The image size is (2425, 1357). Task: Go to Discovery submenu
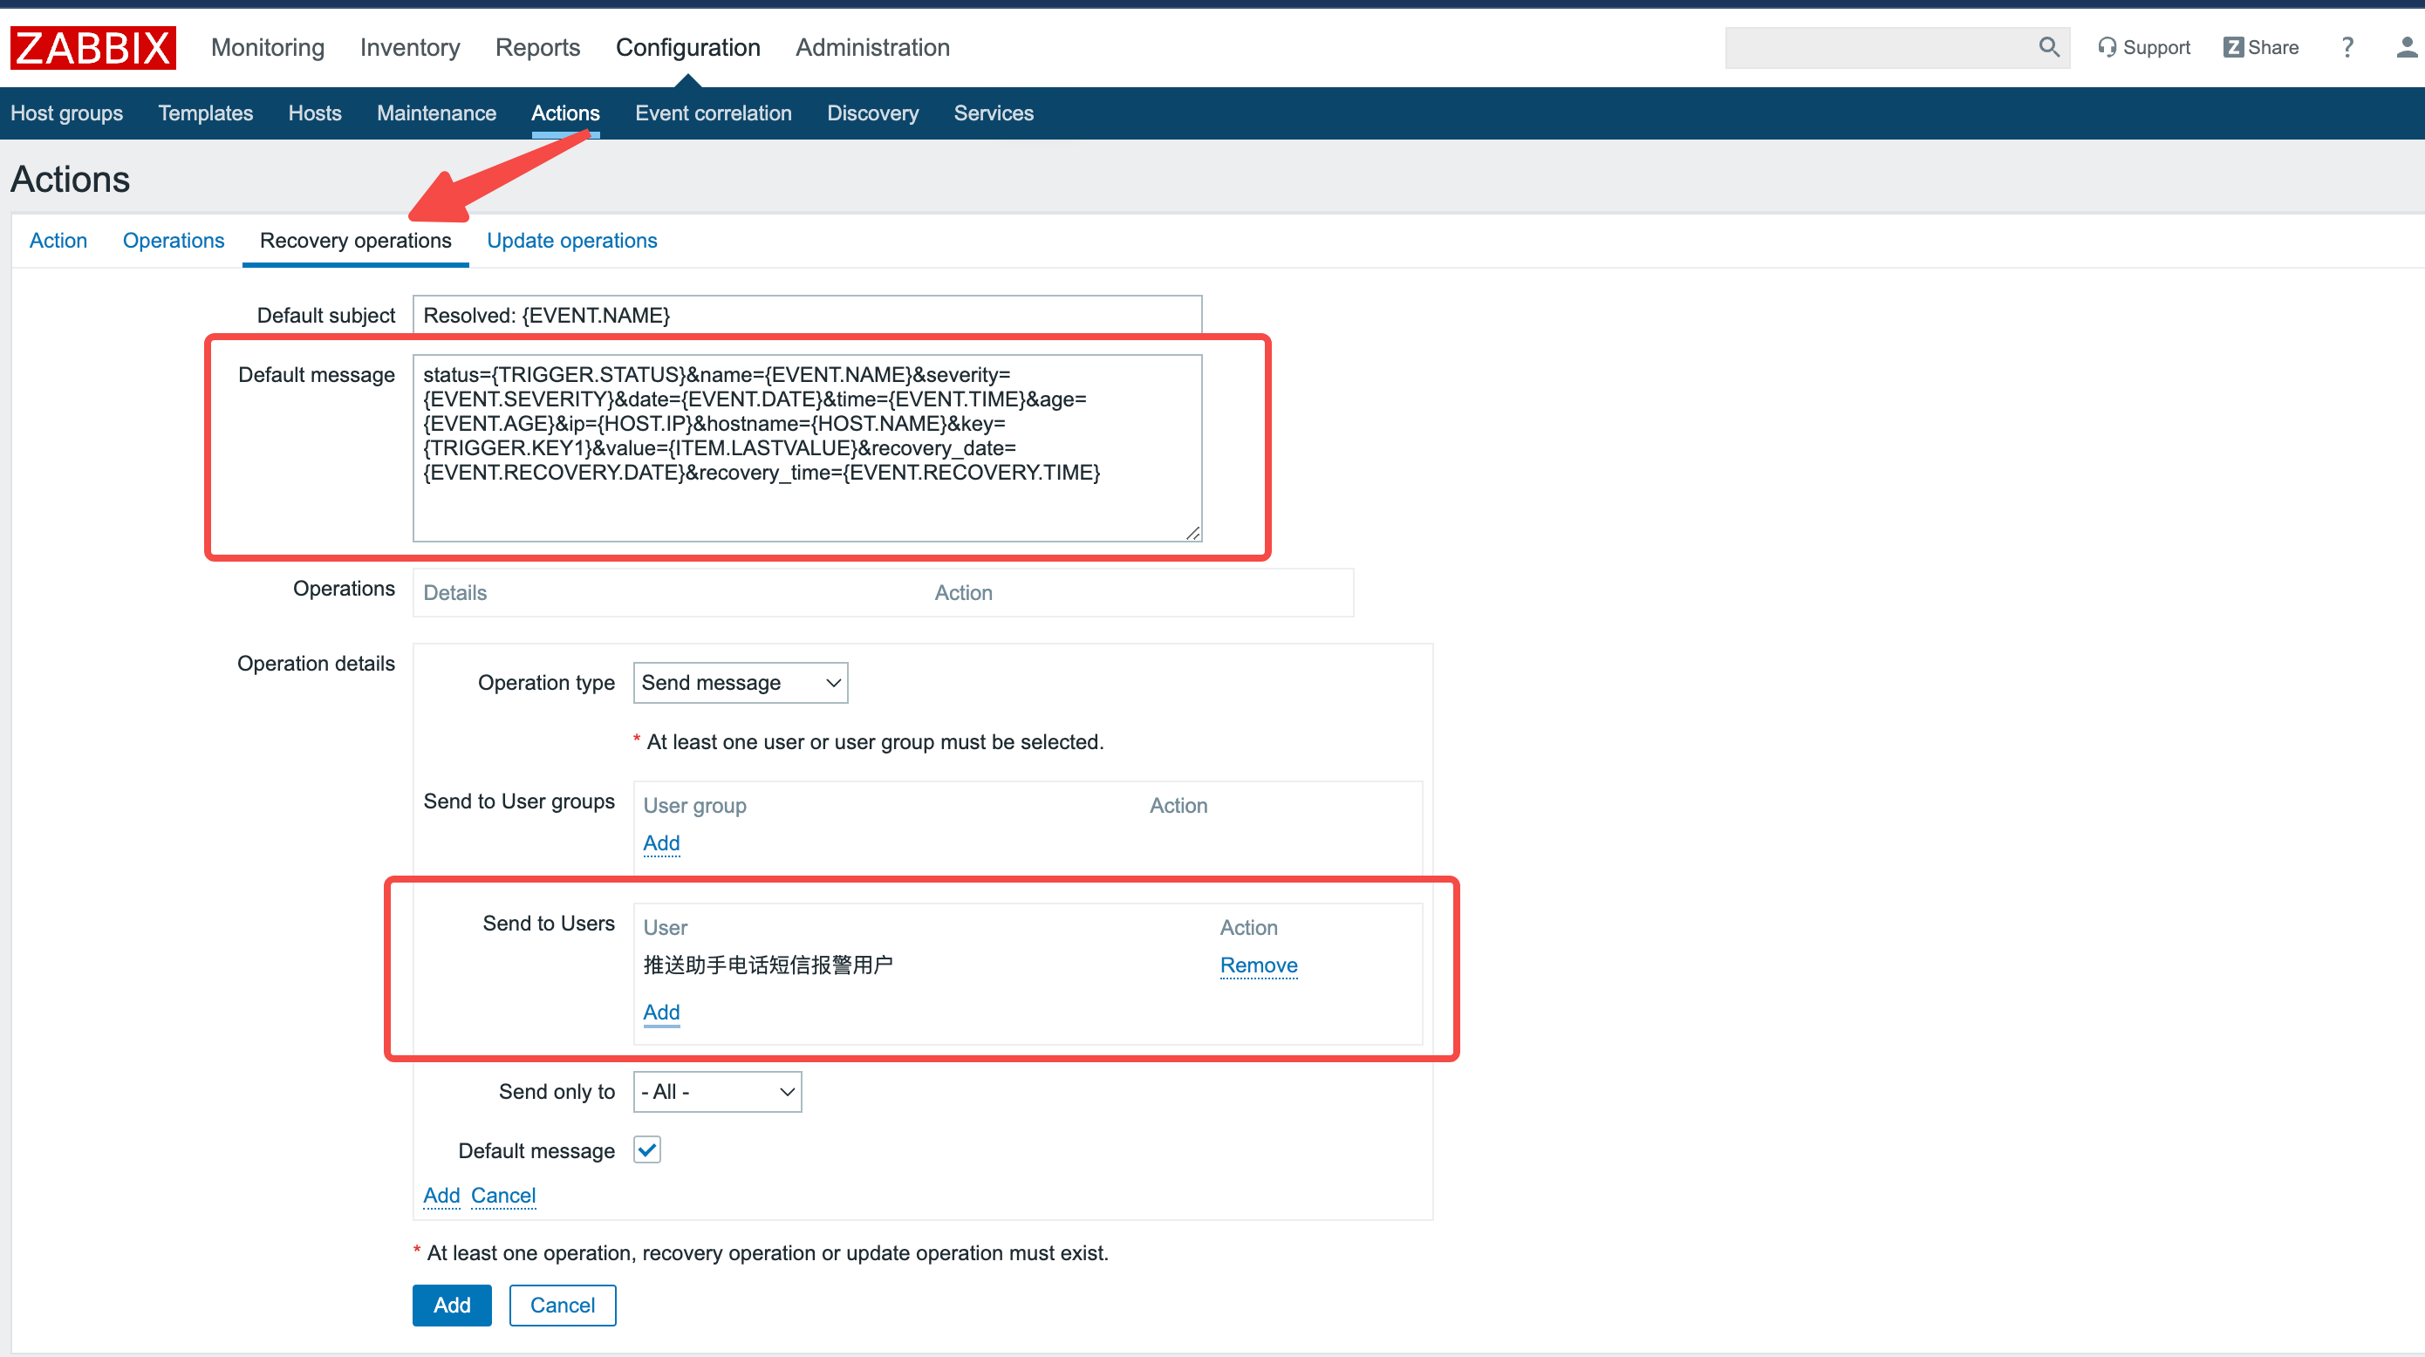coord(871,113)
